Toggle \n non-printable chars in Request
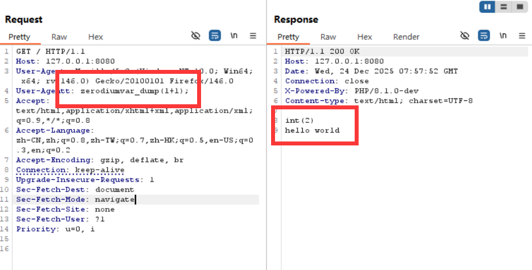Viewport: 532px width, 270px height. (234, 36)
